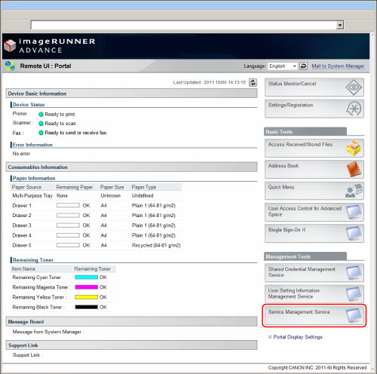377x374 pixels.
Task: Click the refresh icon beside Last Updated
Action: click(253, 82)
